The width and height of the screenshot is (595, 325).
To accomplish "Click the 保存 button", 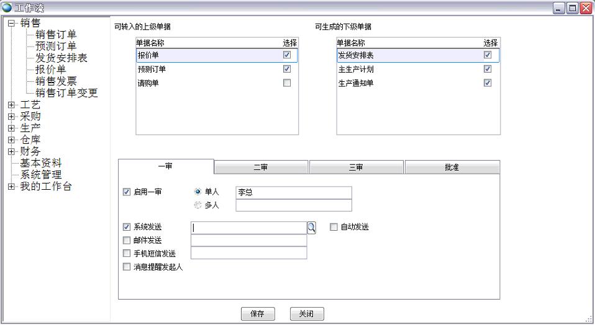I will [257, 314].
